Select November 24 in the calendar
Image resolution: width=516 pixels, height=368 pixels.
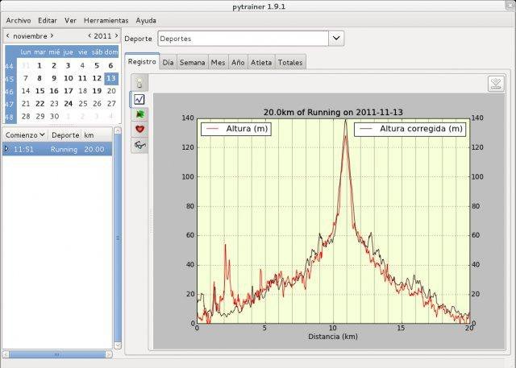tap(68, 103)
